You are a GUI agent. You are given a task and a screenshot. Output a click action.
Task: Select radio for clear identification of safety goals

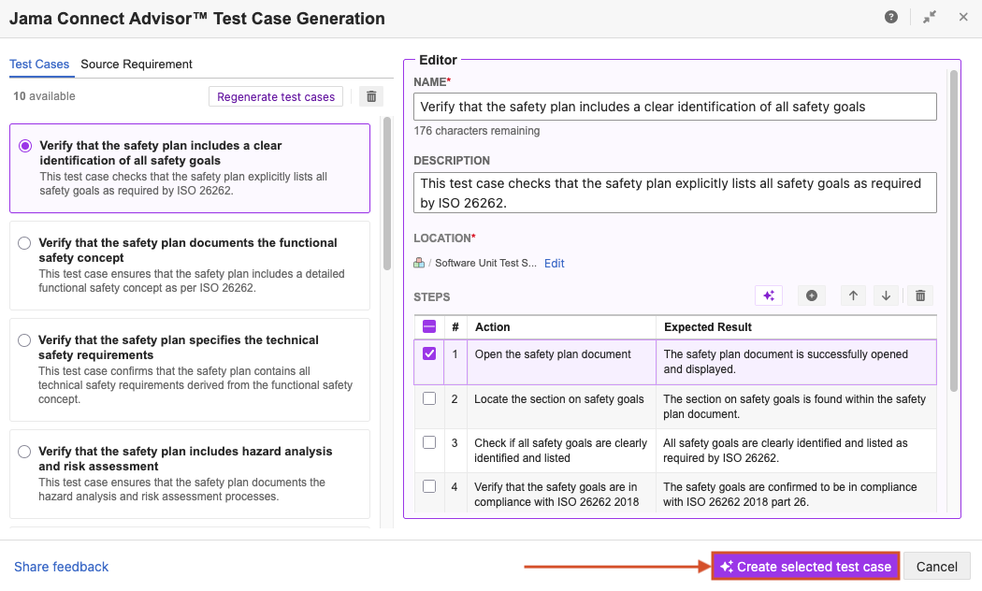[25, 146]
